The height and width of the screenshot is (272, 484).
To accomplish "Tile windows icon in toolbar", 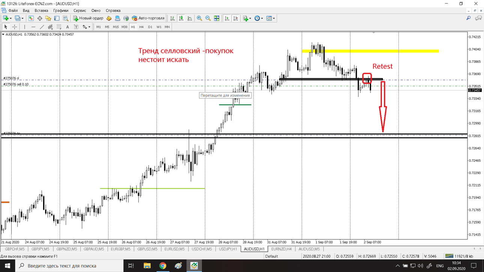I will point(216,18).
